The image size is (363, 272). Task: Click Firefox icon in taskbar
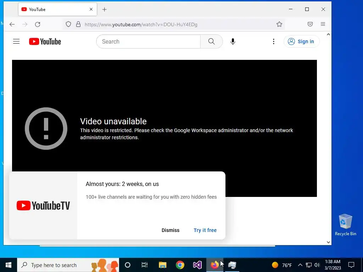point(214,265)
